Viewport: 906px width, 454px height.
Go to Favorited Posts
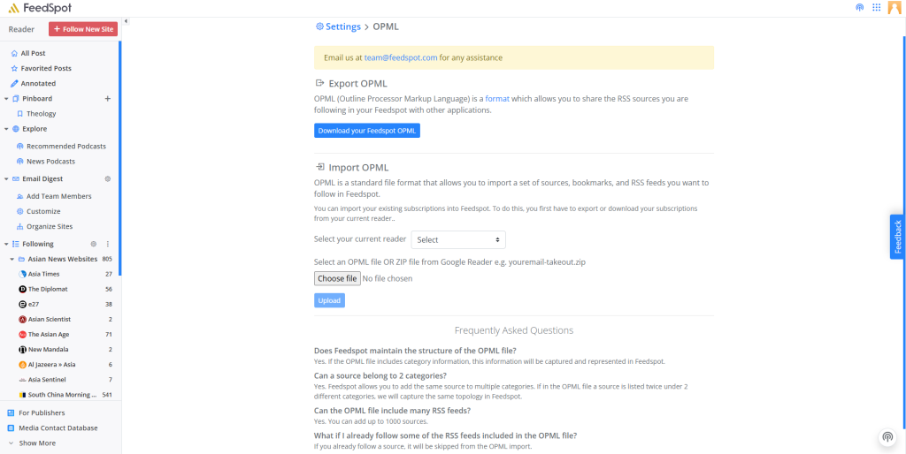coord(46,68)
